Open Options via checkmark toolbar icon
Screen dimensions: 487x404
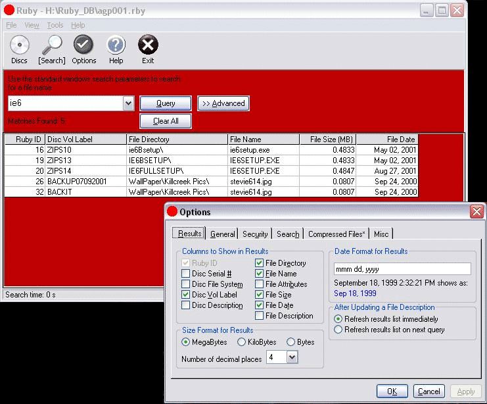pyautogui.click(x=83, y=45)
